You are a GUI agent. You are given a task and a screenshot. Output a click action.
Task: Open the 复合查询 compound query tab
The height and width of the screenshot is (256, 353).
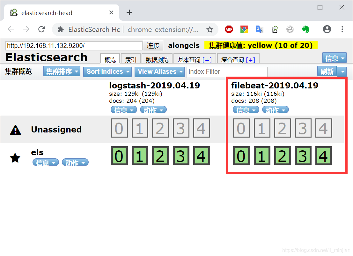point(232,60)
